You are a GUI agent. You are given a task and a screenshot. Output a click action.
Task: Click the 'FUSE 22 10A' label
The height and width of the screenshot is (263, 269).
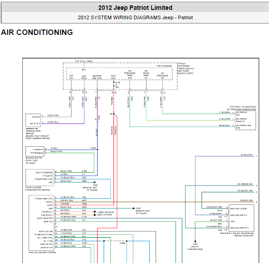[118, 85]
